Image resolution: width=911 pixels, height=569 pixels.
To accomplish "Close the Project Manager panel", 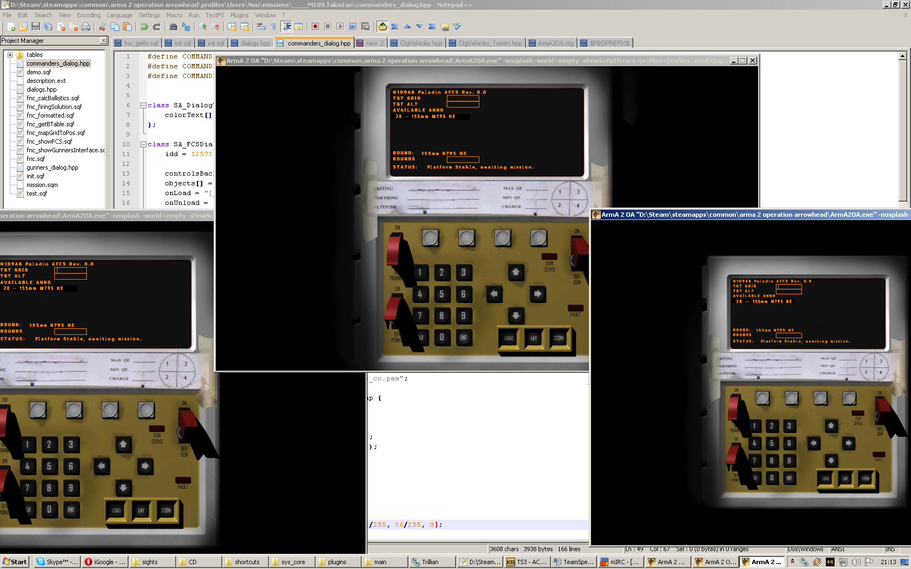I will [x=104, y=41].
